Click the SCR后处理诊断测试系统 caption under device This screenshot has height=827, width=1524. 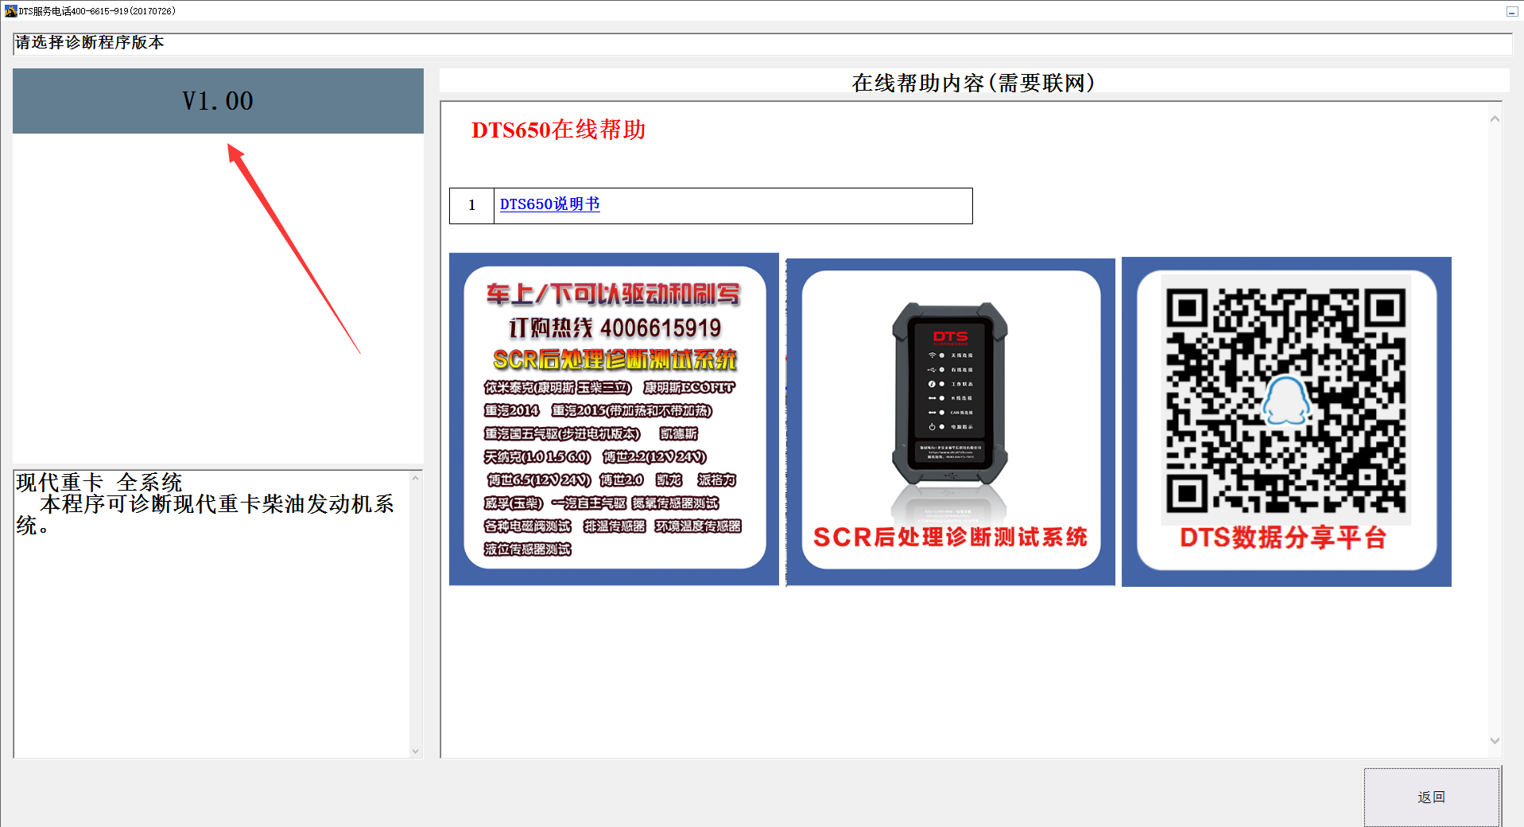click(x=950, y=538)
